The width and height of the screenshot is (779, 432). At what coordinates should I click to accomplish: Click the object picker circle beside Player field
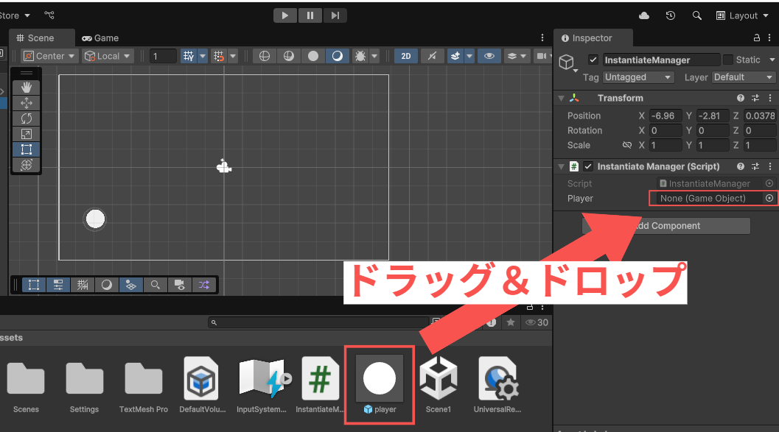click(769, 198)
